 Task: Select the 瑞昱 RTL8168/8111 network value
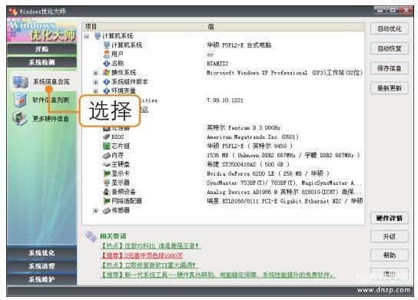pos(284,201)
